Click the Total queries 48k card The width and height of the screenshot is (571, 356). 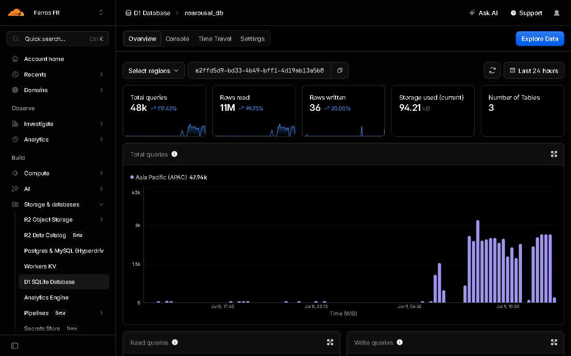pos(164,111)
